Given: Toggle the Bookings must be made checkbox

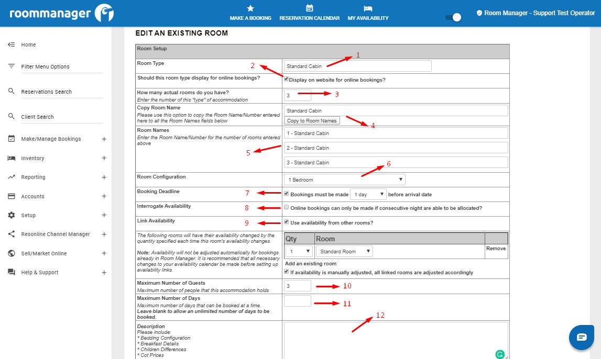Looking at the screenshot, I should tap(286, 194).
